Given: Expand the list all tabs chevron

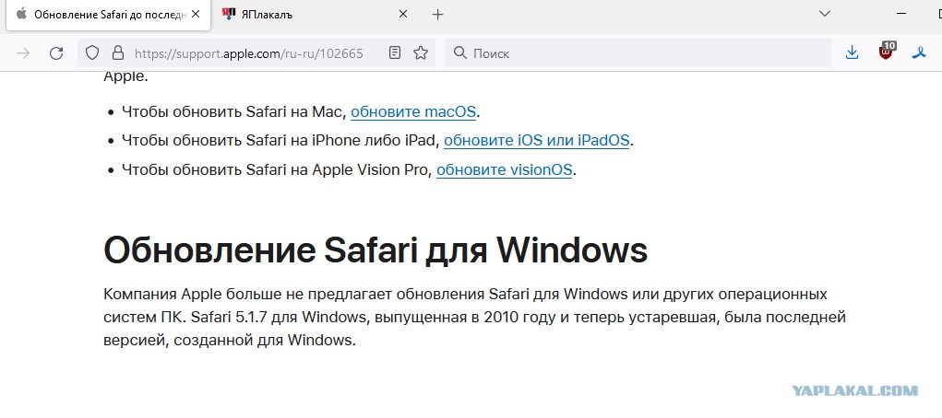Looking at the screenshot, I should 825,13.
